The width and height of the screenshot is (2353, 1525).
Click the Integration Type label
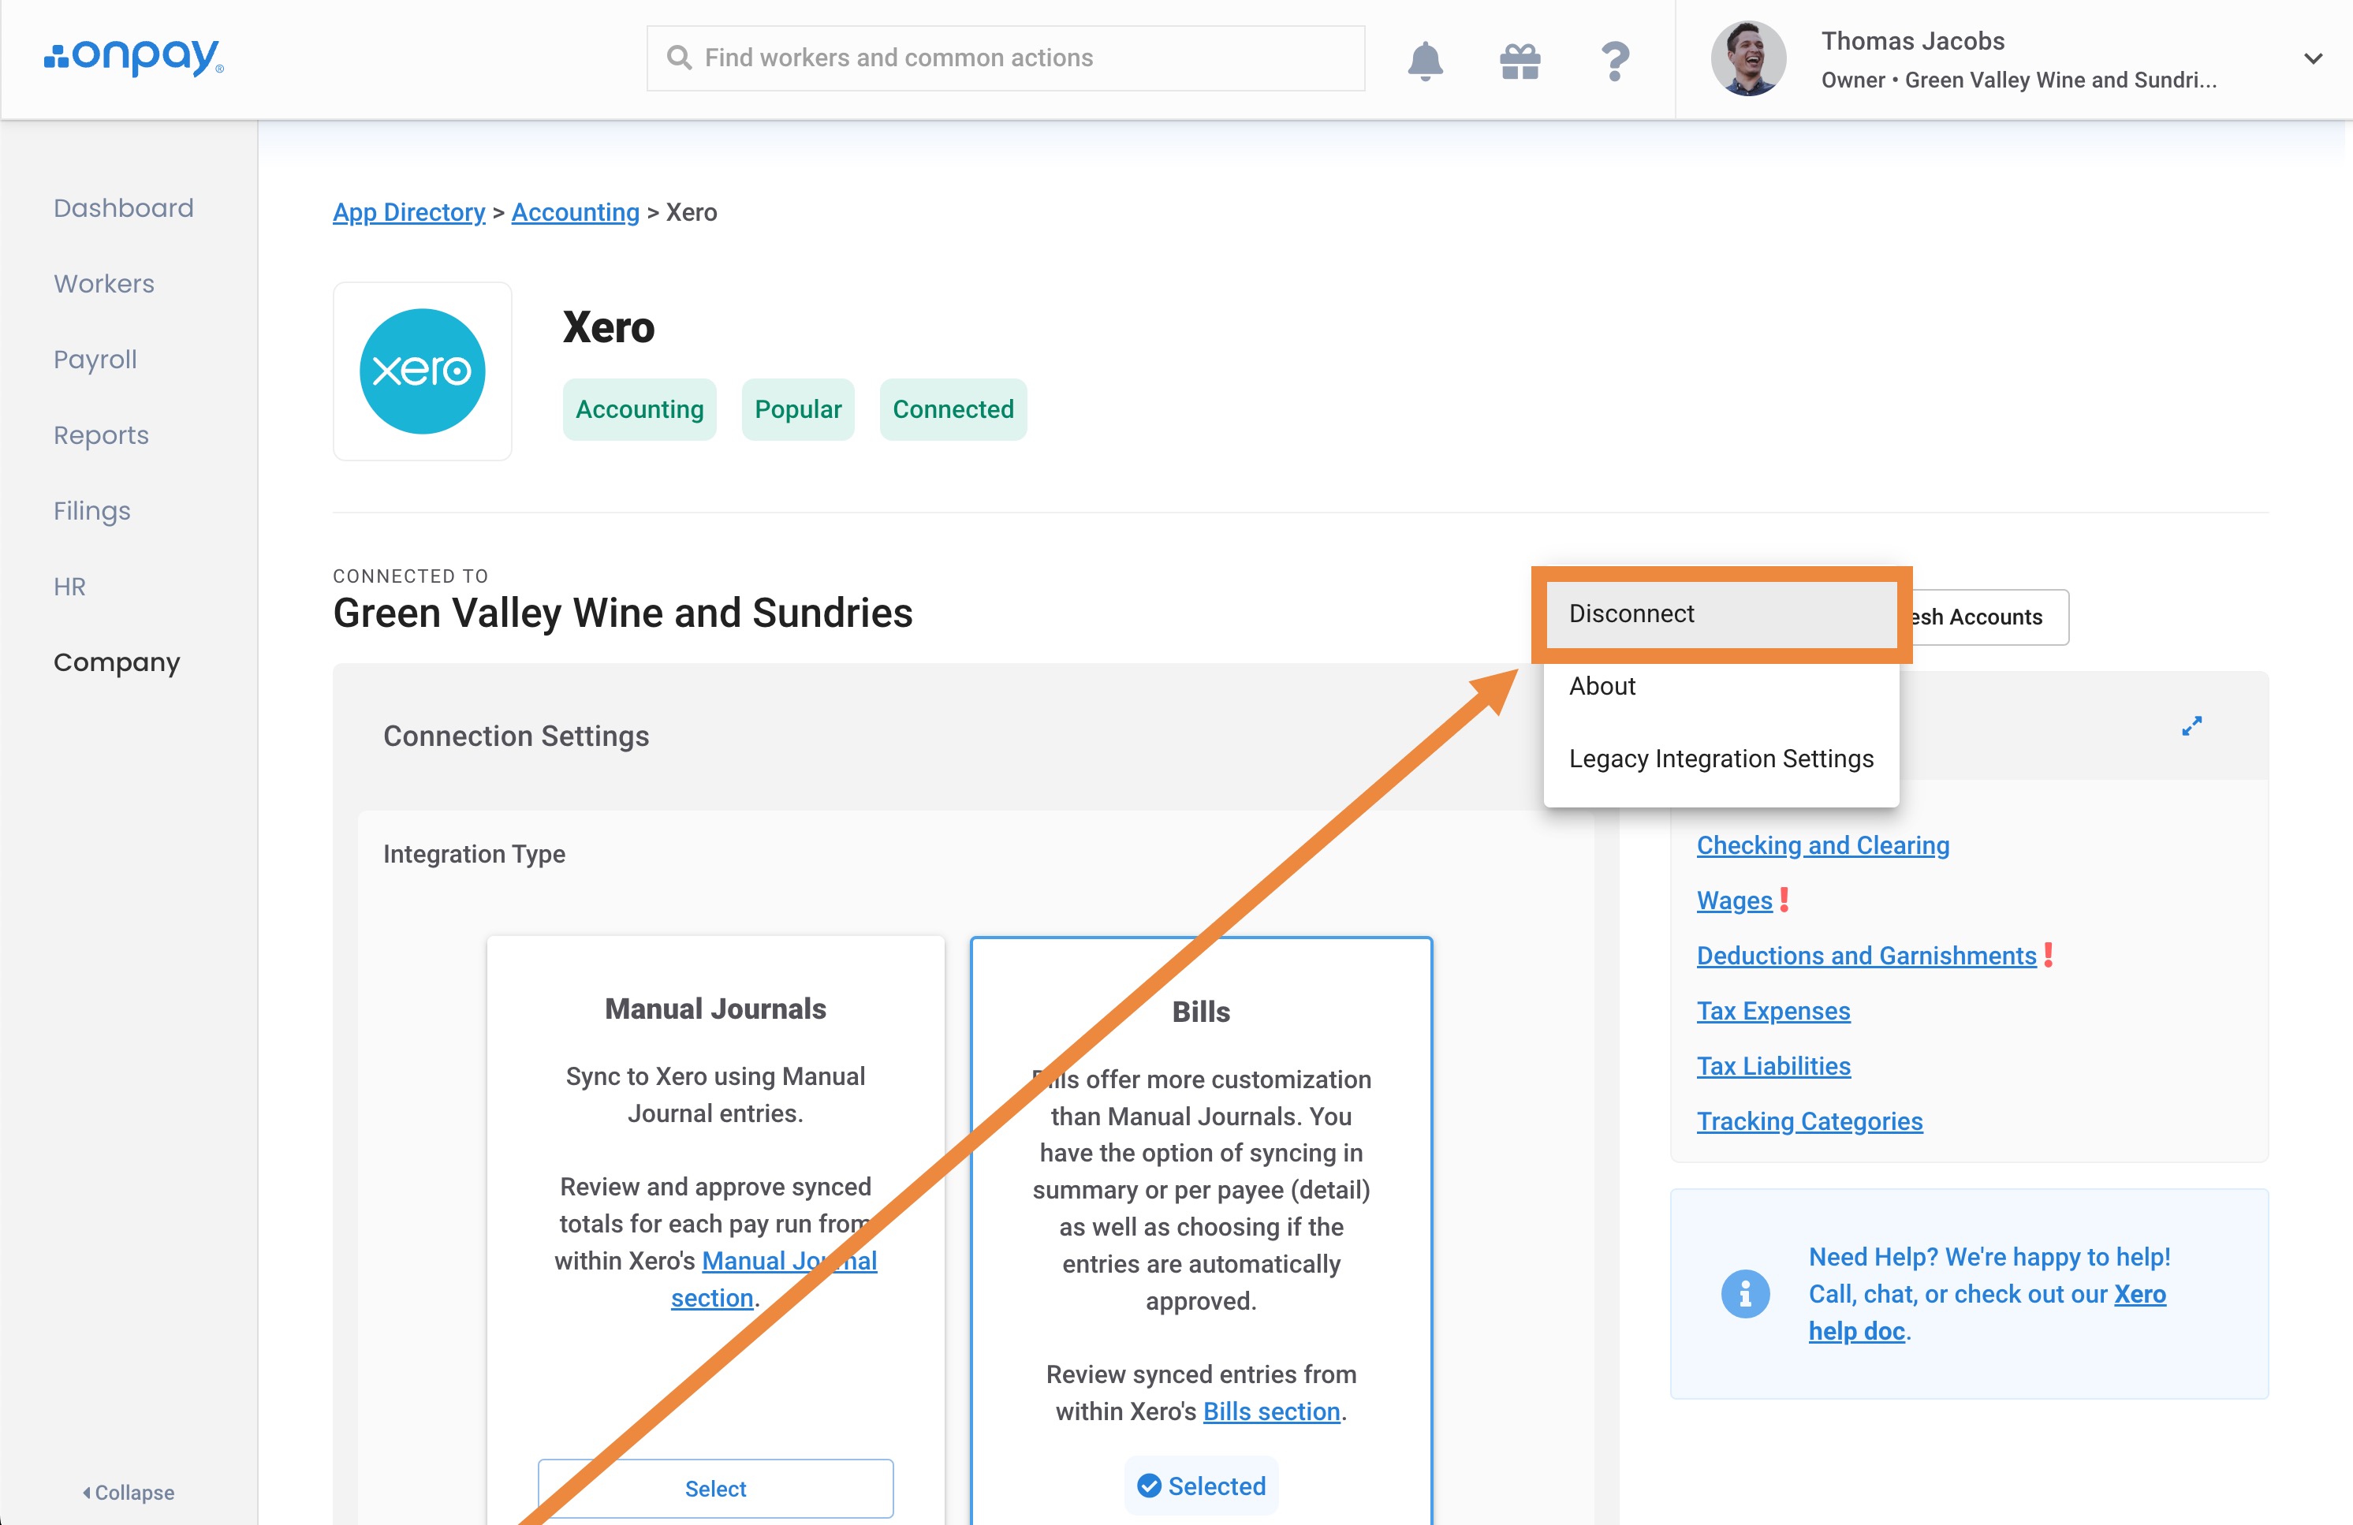[475, 854]
